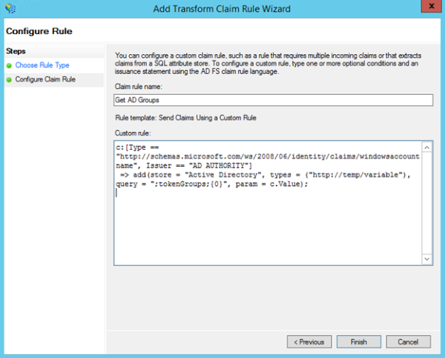Go back with the Previous button
The image size is (445, 358).
pyautogui.click(x=309, y=342)
